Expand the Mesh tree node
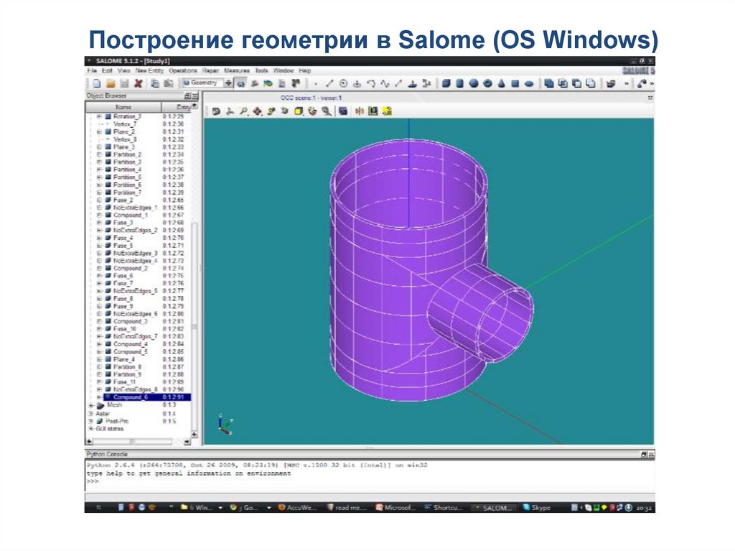The image size is (735, 551). coord(90,405)
